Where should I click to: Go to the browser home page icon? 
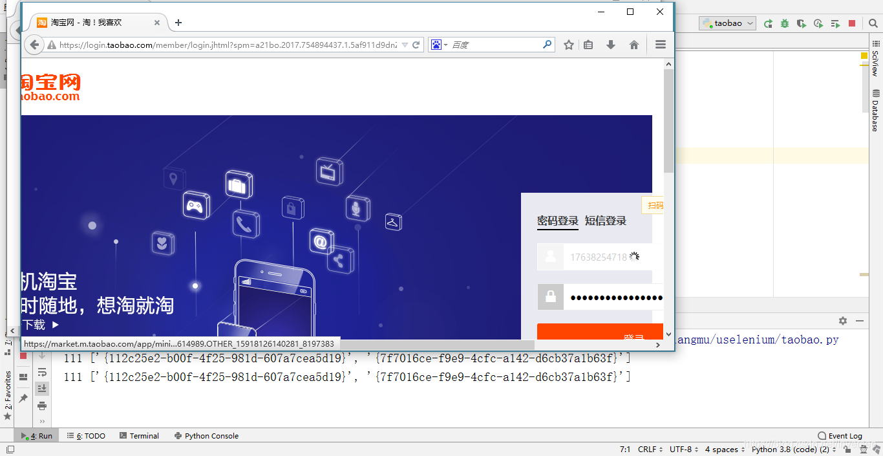(634, 45)
